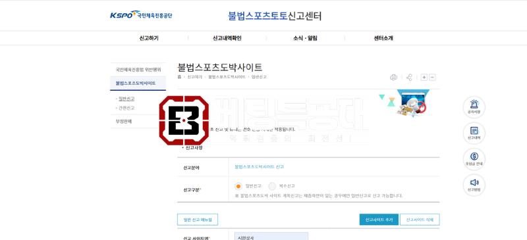This screenshot has height=240, width=527.
Task: Click the 일반신고 breadcrumb item
Action: point(259,77)
